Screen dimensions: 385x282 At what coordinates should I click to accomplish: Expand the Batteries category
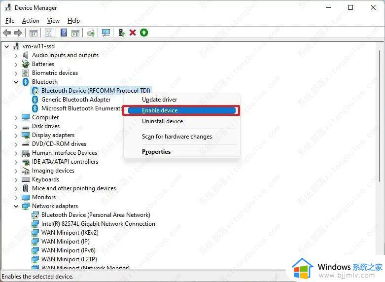pyautogui.click(x=16, y=65)
